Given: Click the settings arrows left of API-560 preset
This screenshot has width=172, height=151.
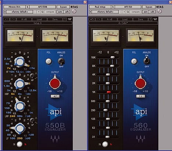Looking at the screenshot, I should [x=90, y=12].
